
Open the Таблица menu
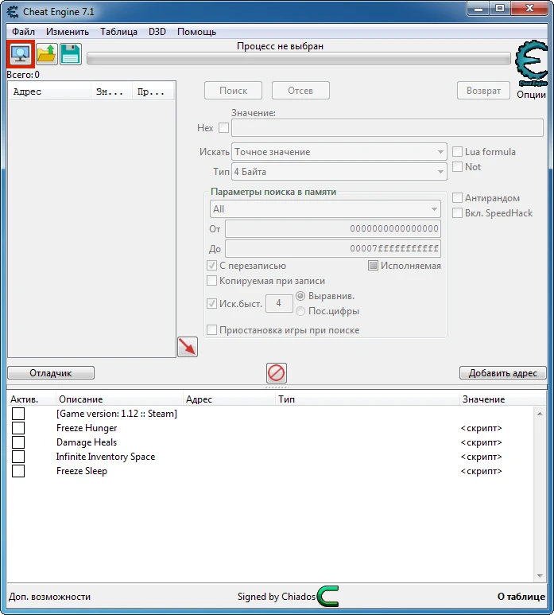(118, 32)
